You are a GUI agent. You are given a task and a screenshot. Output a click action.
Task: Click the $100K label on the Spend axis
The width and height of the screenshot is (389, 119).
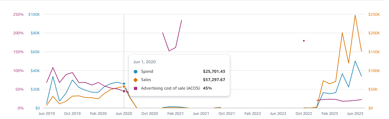tap(34, 14)
